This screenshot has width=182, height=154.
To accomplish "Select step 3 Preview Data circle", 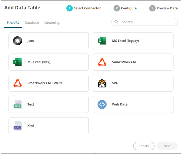I will pyautogui.click(x=152, y=8).
